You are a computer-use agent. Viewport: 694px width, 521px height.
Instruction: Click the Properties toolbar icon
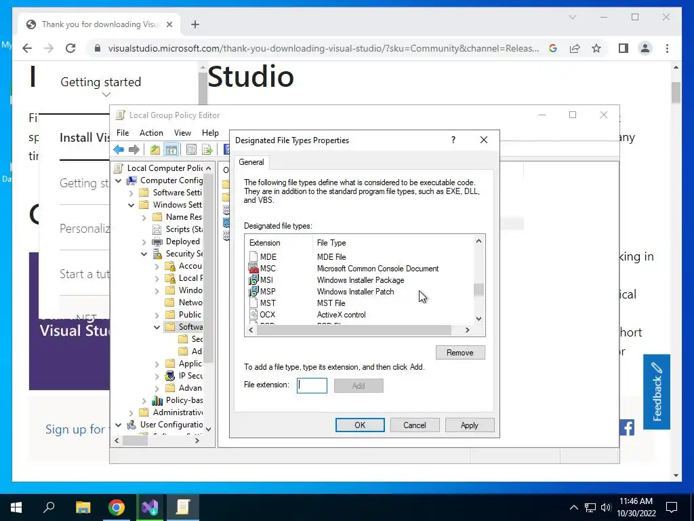(x=191, y=150)
